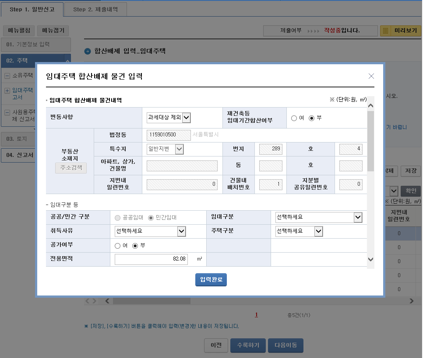Expand the 임대주택 고서 tree item
The image size is (423, 358).
point(8,91)
